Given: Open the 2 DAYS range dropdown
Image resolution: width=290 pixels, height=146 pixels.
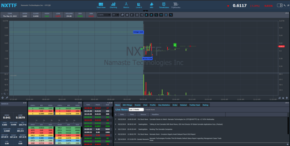Looking at the screenshot, I should coord(104,15).
